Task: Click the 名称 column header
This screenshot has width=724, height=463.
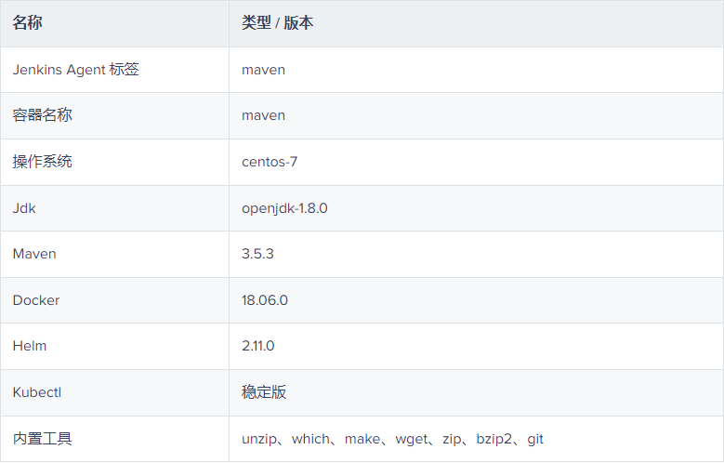Action: click(x=27, y=23)
